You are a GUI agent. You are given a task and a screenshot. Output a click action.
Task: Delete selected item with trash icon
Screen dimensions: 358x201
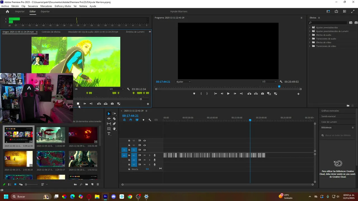click(98, 185)
